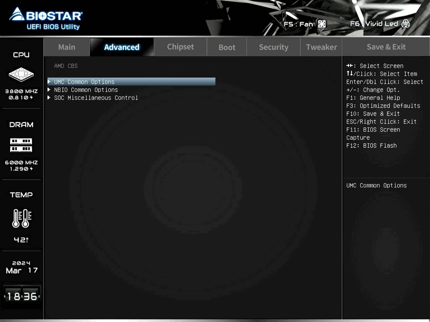Go to the Security tab
The width and height of the screenshot is (430, 322).
pos(274,47)
